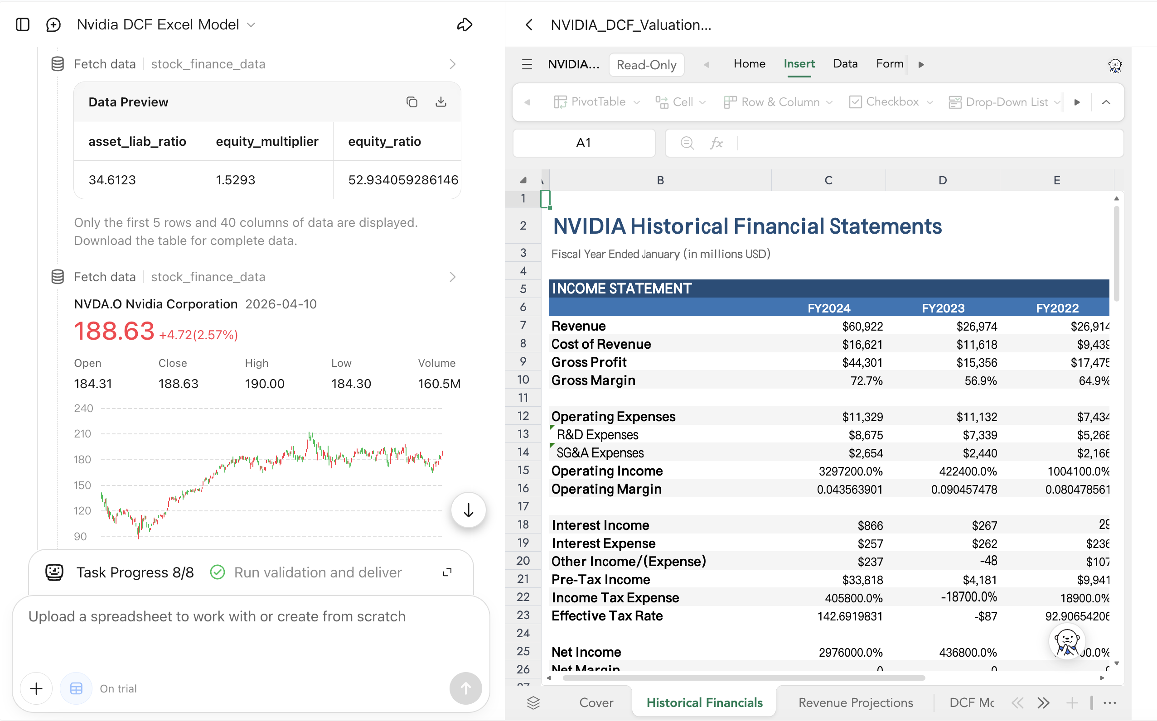Screen dimensions: 1157x721
Task: Switch to the Data ribbon tab
Action: [845, 63]
